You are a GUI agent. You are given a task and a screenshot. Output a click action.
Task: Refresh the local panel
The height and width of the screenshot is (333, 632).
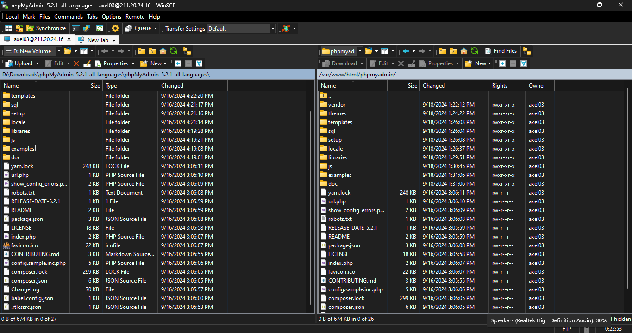click(x=173, y=51)
